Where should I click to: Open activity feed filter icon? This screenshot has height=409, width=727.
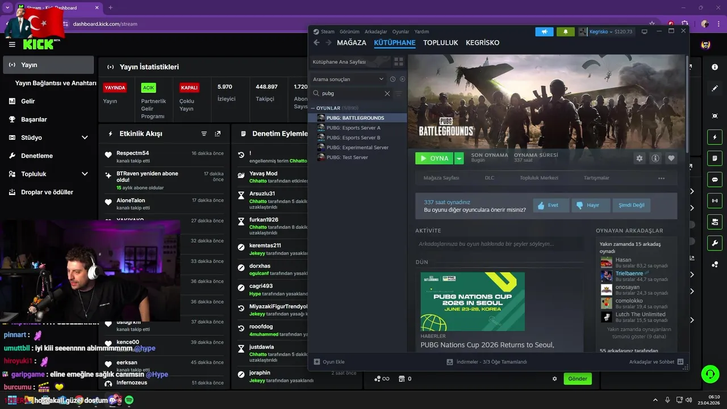204,133
